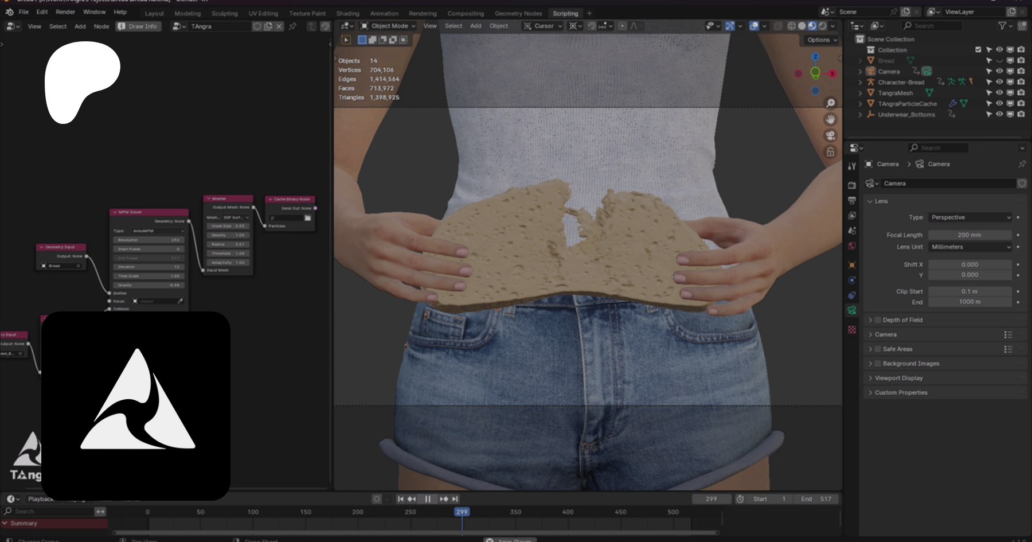The height and width of the screenshot is (542, 1032).
Task: Open the viewport Options button
Action: pos(822,40)
